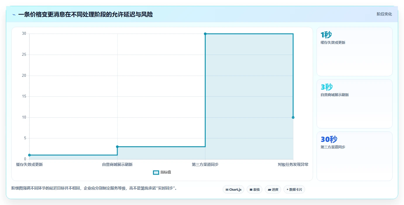This screenshot has height=205, width=404.
Task: Click the lightning bolt icon beside the title
Action: pos(14,15)
